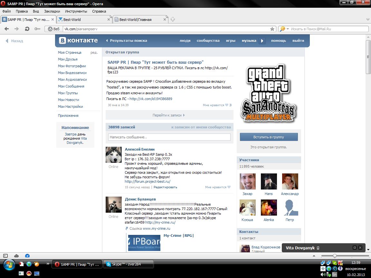Click the address bar vk.com/piarsampserv

pos(166,29)
